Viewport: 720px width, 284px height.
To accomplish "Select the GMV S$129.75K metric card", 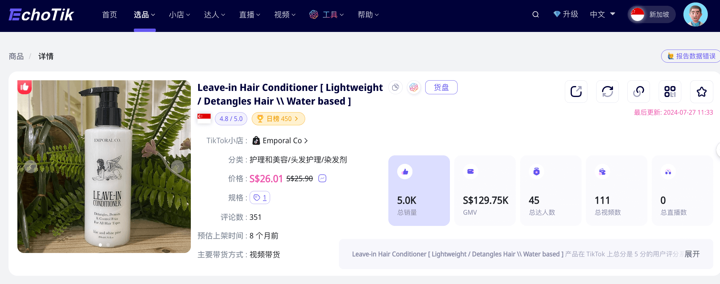I will 485,191.
